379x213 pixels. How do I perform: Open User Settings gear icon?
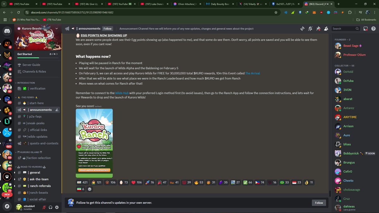point(57,207)
